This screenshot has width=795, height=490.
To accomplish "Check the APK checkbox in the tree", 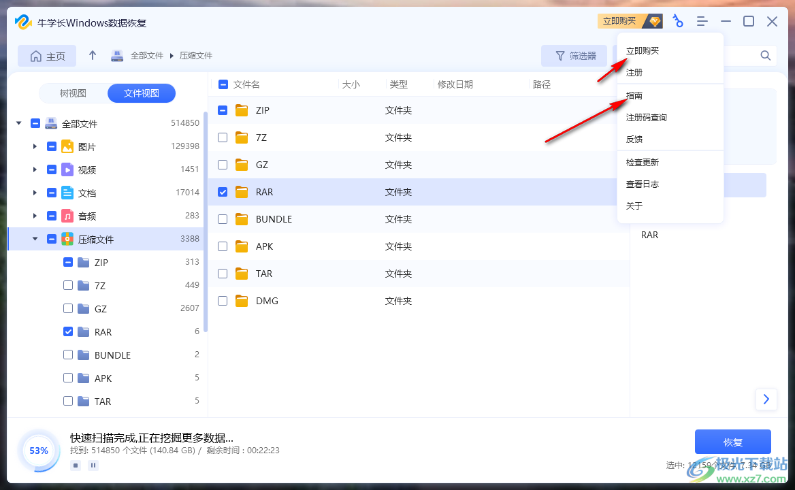I will coord(68,378).
